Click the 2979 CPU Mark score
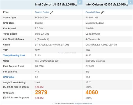The height and width of the screenshot is (105, 133). pyautogui.click(x=41, y=92)
